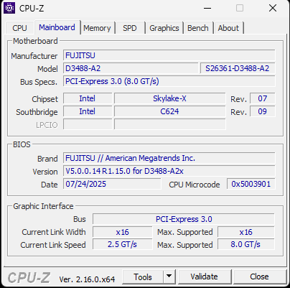Open the About tab
Screen dimensions: 290x288
228,28
